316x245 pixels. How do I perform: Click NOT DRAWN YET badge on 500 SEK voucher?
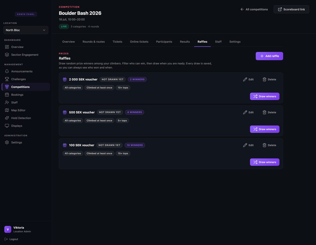[x=110, y=112]
